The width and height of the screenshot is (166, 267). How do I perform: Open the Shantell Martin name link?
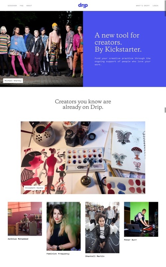(x=95, y=256)
